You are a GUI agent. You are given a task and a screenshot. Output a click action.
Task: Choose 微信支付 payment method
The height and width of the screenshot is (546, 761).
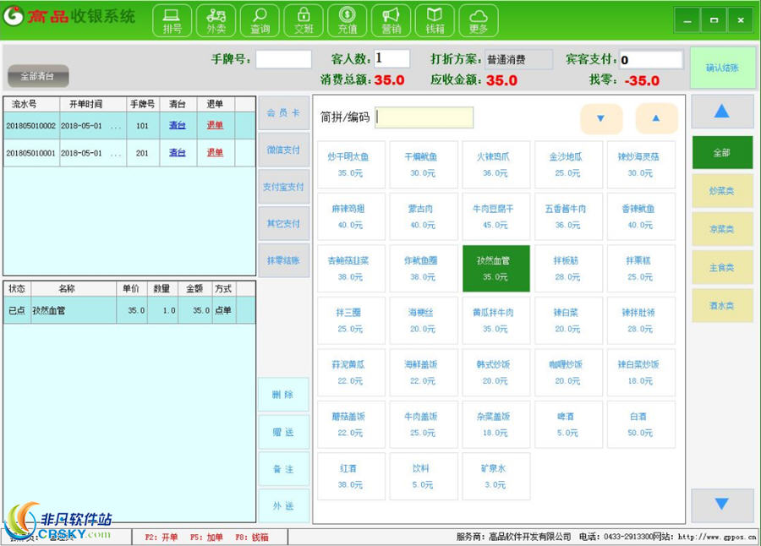click(x=283, y=150)
